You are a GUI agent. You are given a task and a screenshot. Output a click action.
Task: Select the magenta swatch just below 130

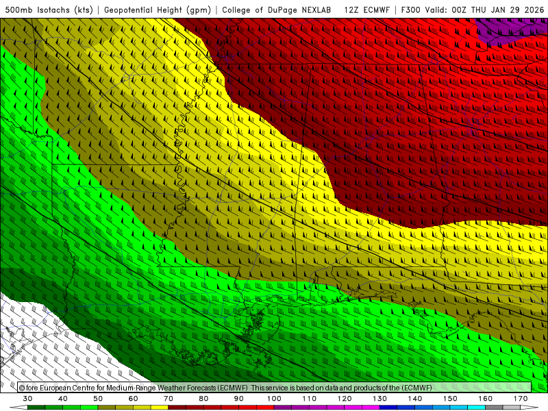(x=371, y=408)
